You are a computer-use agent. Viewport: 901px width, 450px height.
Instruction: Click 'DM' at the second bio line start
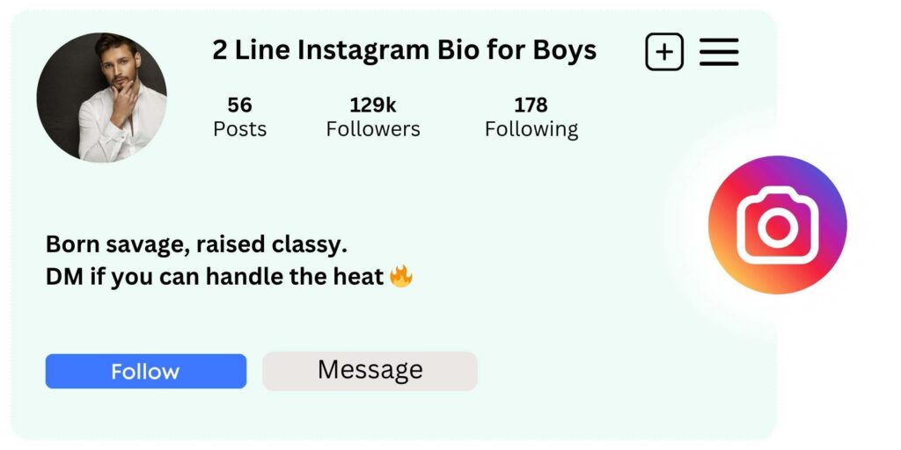point(62,278)
